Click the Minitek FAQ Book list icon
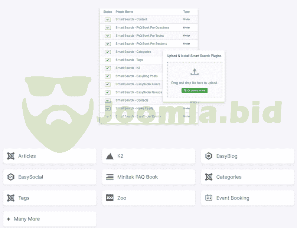 pos(110,177)
